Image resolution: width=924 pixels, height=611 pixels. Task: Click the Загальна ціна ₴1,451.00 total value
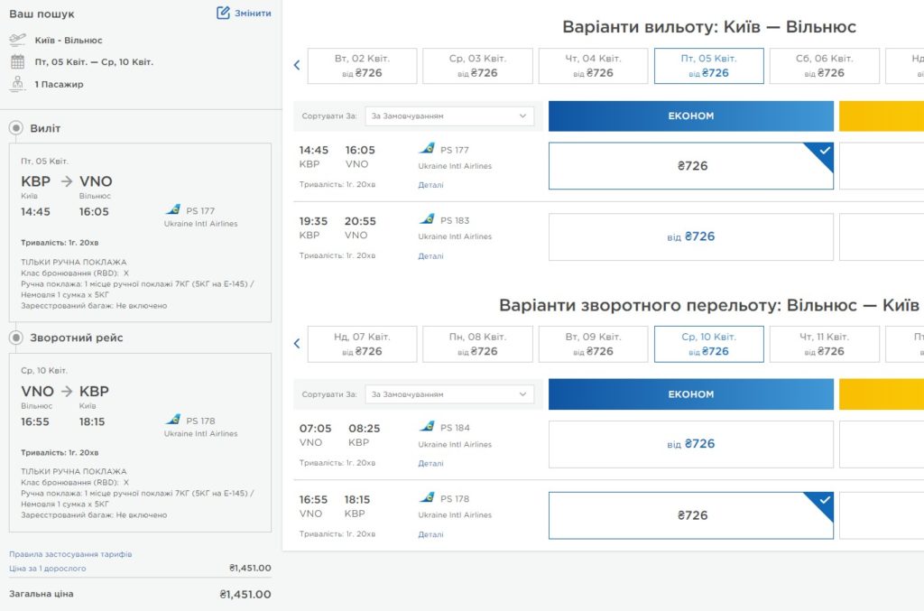245,595
